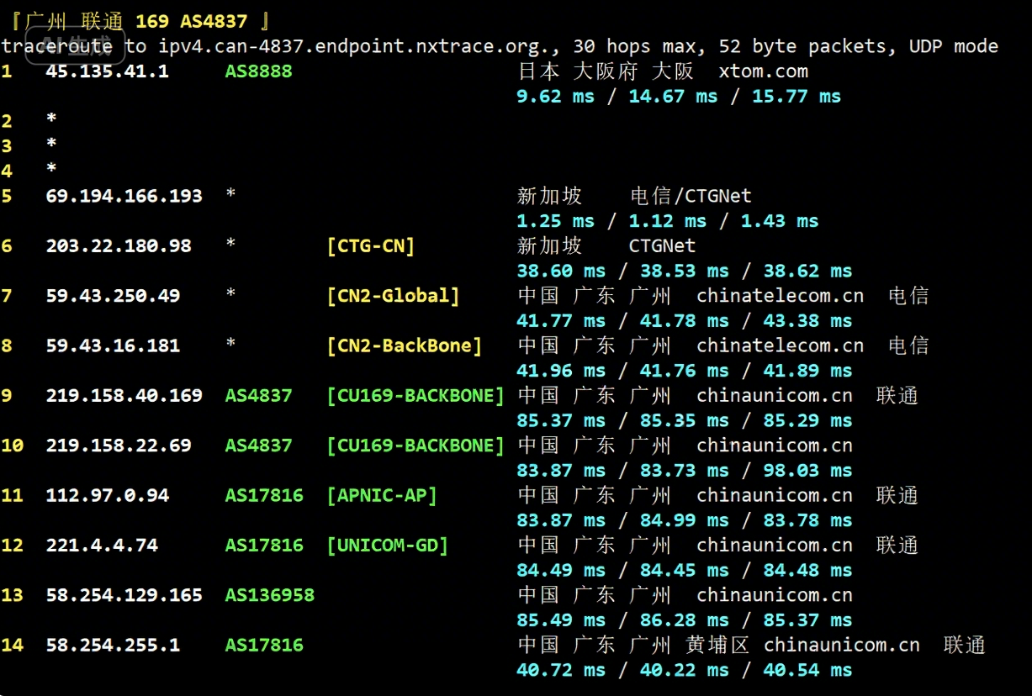Screen dimensions: 1032x696
Task: Select 日本 大阪府 大阪 location text
Action: tap(606, 71)
